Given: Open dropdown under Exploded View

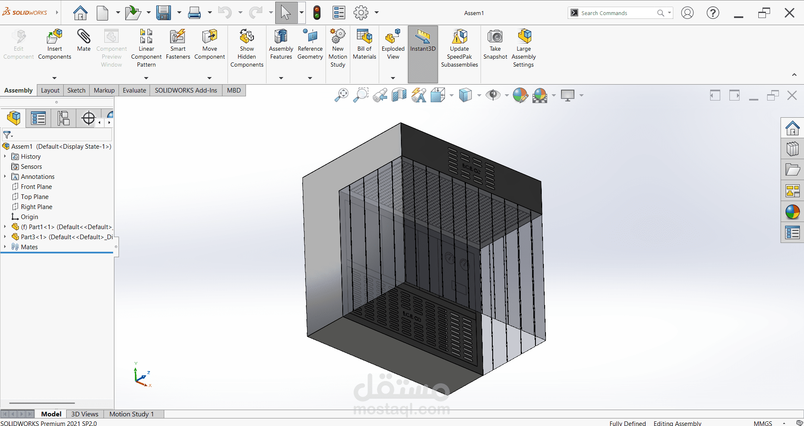Looking at the screenshot, I should 393,78.
